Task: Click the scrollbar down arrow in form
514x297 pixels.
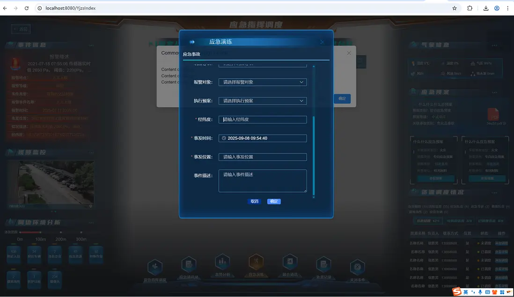Action: [x=314, y=197]
